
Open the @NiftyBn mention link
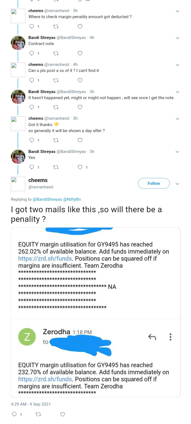(72, 199)
